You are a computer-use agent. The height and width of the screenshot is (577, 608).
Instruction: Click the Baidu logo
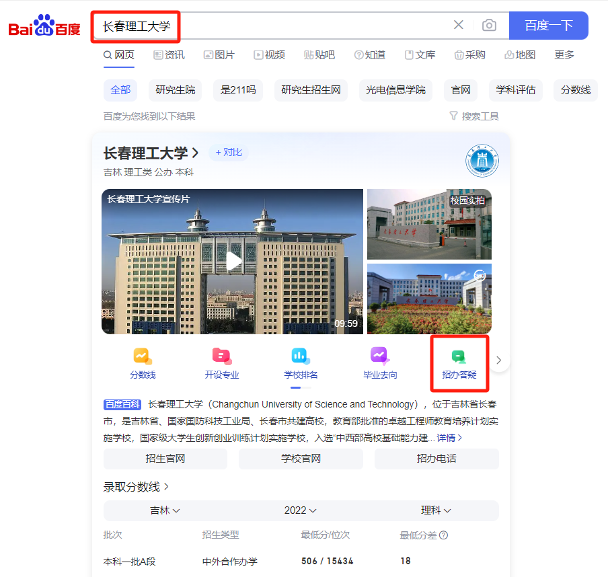(x=44, y=26)
